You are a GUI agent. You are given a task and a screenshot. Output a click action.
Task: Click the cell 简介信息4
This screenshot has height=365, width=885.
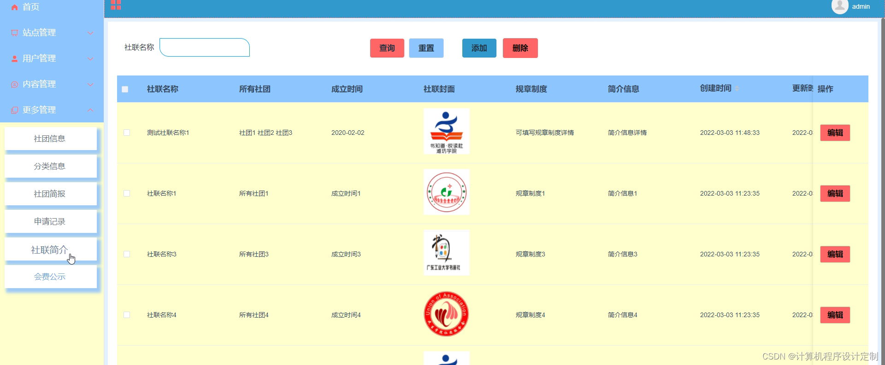(623, 315)
